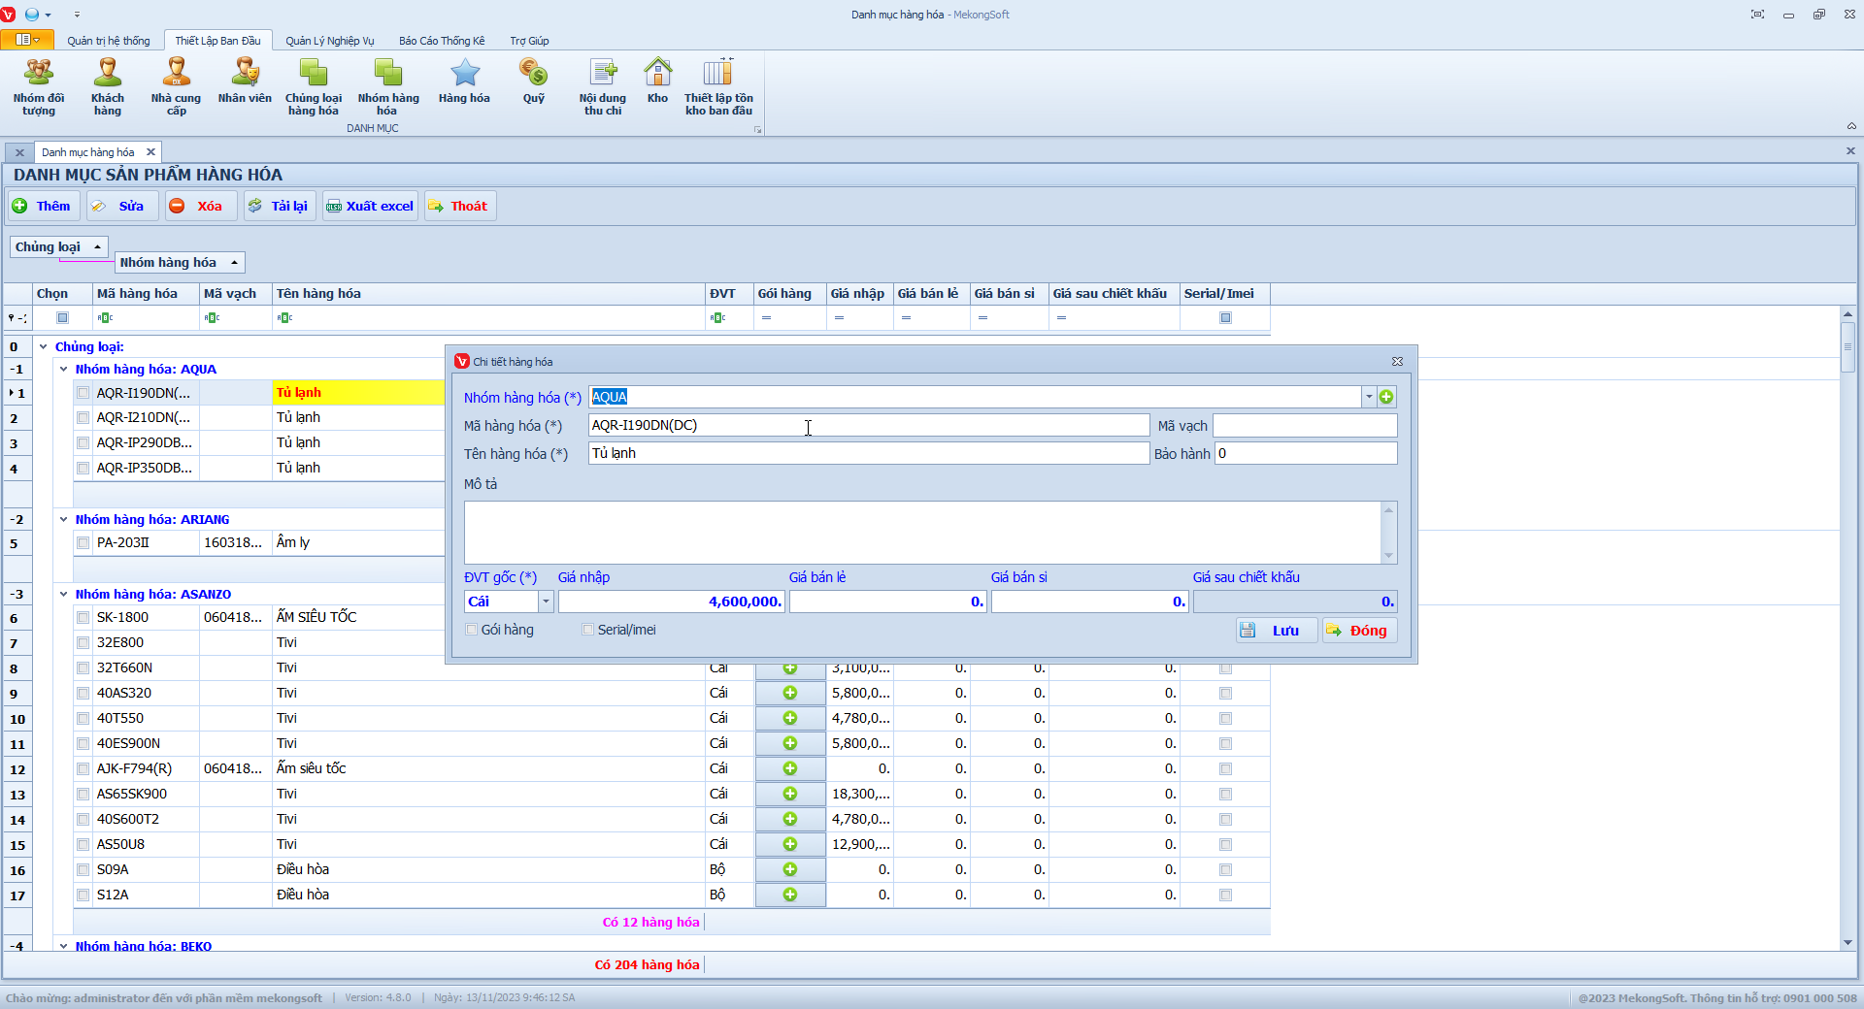Viewport: 1864px width, 1009px height.
Task: Collapse the Nhóm hàng hóa: ASANZO group
Action: coord(64,594)
